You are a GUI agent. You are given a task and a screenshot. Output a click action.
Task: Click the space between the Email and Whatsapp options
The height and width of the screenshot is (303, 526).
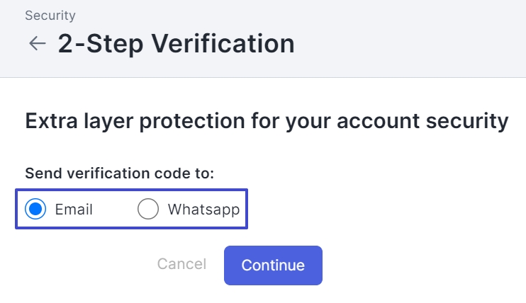pyautogui.click(x=115, y=209)
